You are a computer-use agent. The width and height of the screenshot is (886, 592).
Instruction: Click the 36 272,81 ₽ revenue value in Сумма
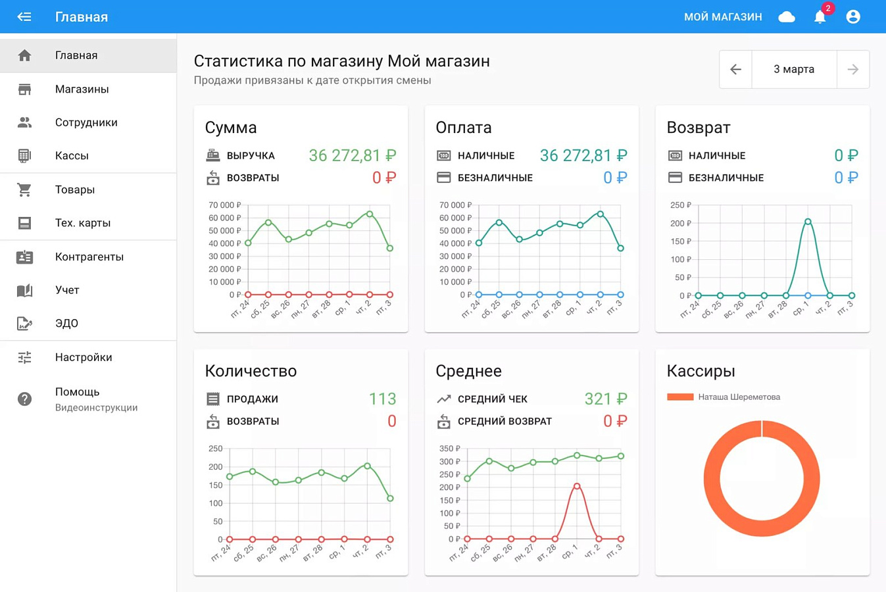pos(353,155)
